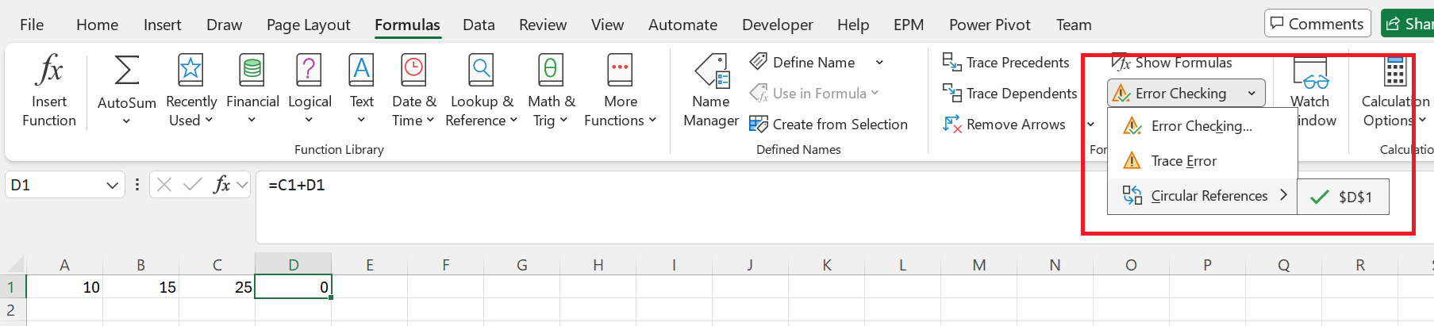Switch to the Data tab

479,25
